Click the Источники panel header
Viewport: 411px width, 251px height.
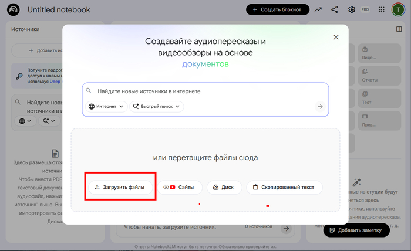(x=25, y=29)
